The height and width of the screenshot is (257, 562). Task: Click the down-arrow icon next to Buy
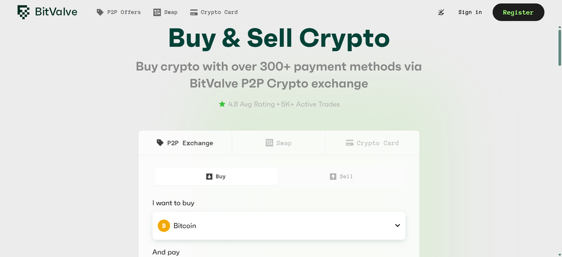tap(209, 176)
